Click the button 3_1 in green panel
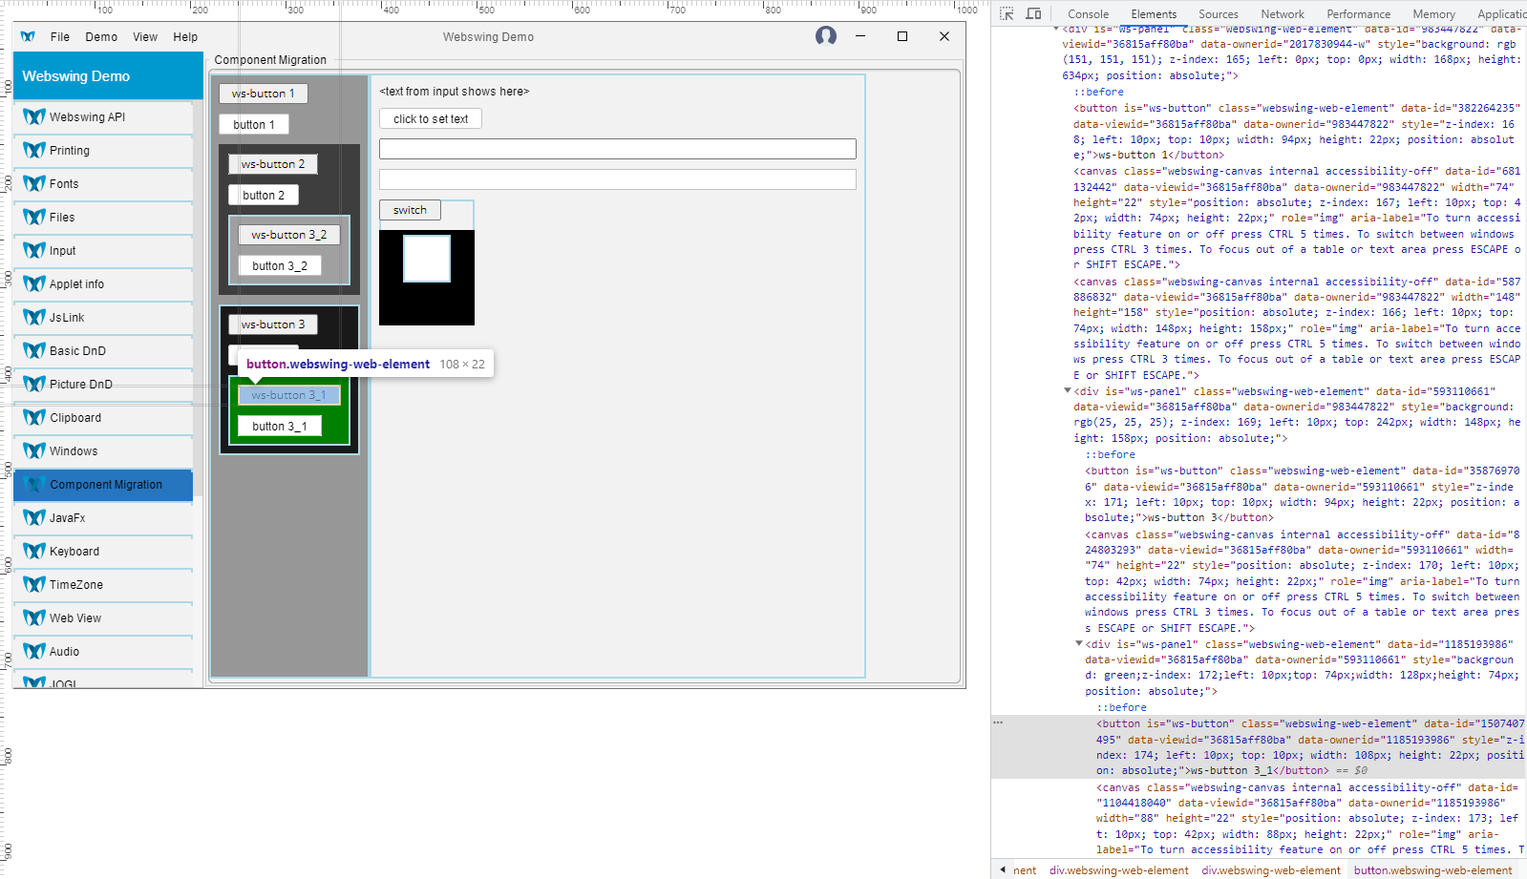The width and height of the screenshot is (1527, 879). pos(280,426)
